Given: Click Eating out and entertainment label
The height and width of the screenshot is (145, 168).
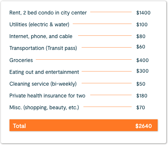Looking at the screenshot, I should point(44,72).
